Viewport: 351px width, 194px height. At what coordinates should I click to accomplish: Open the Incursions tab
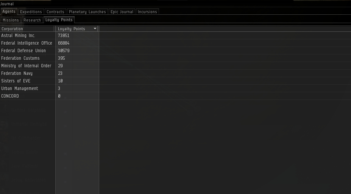(x=147, y=12)
